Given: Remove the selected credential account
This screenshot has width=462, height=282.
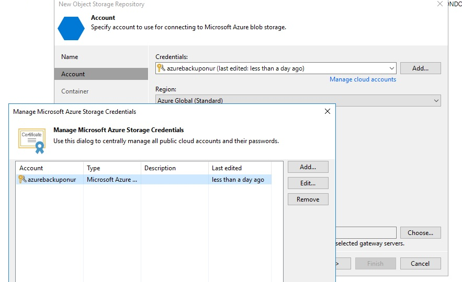Looking at the screenshot, I should tap(308, 199).
